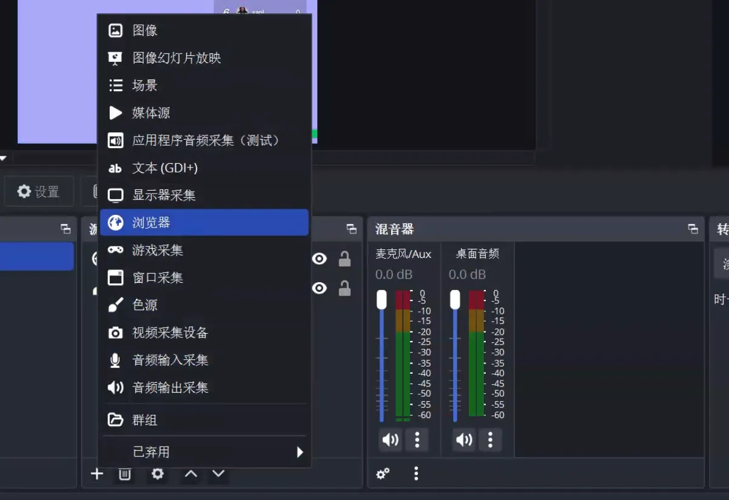Move source up with arrow icon
Image resolution: width=729 pixels, height=500 pixels.
click(191, 474)
